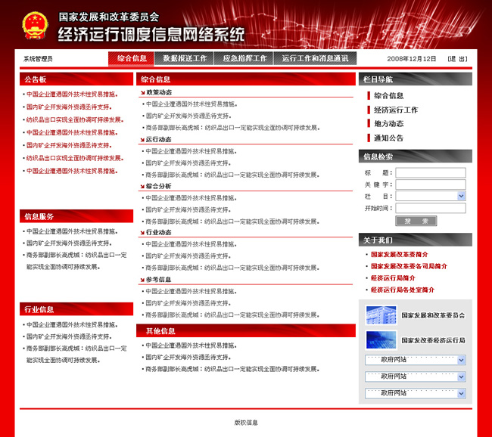
Task: Click the 运行动态 section arrow icon
Action: click(142, 140)
